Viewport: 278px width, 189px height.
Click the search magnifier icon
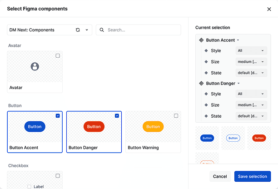point(102,30)
